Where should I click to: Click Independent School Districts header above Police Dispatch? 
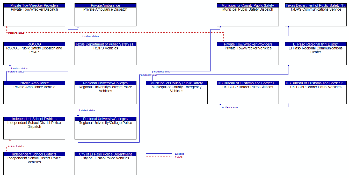coord(34,119)
